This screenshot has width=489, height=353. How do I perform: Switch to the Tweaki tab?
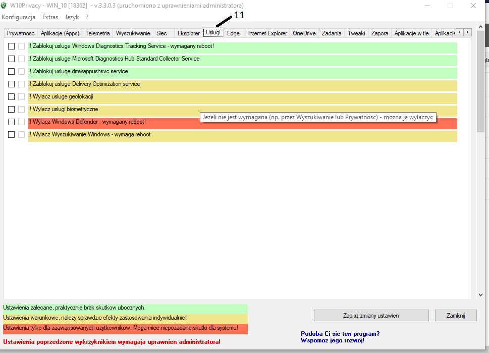pyautogui.click(x=356, y=33)
